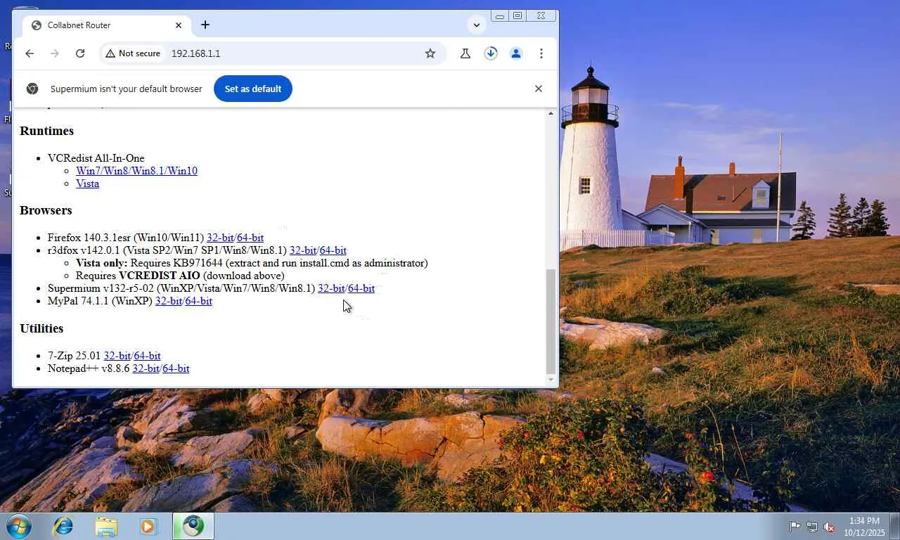Click the Runtimes heading

(46, 131)
